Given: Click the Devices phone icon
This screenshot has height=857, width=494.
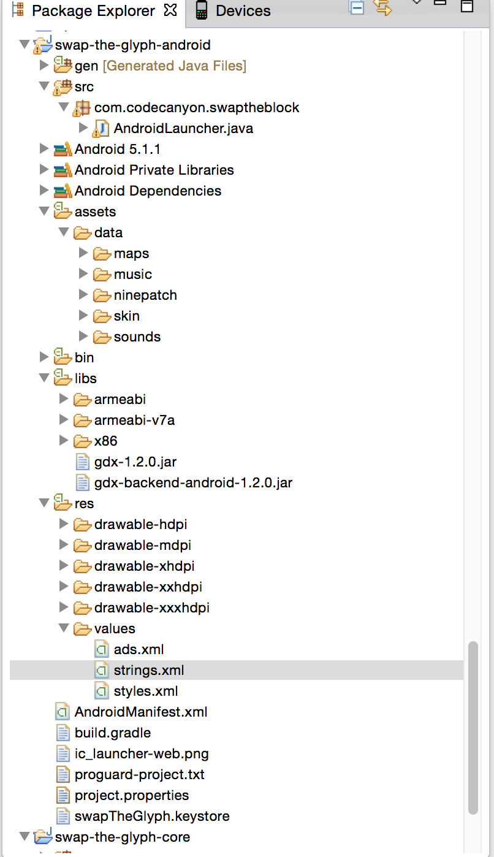Looking at the screenshot, I should [200, 10].
